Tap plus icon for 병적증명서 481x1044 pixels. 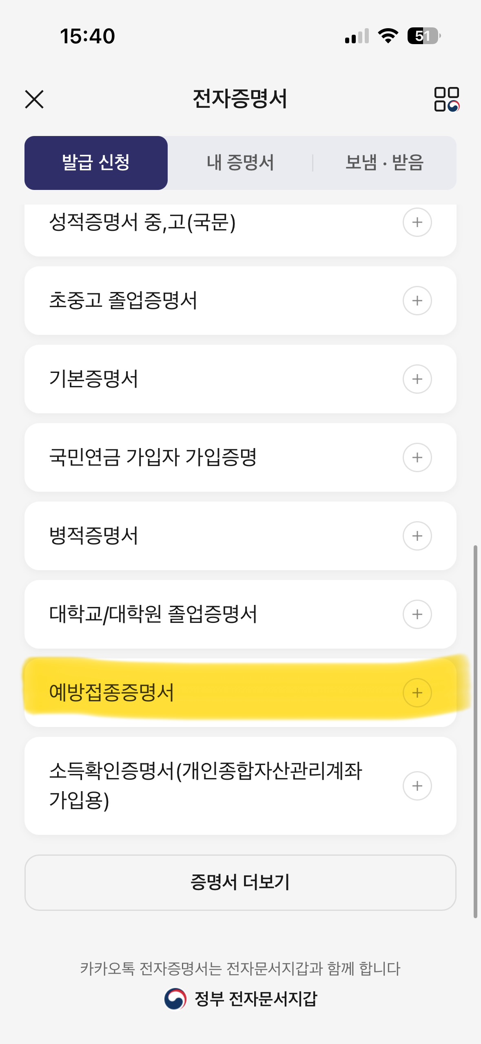coord(417,536)
